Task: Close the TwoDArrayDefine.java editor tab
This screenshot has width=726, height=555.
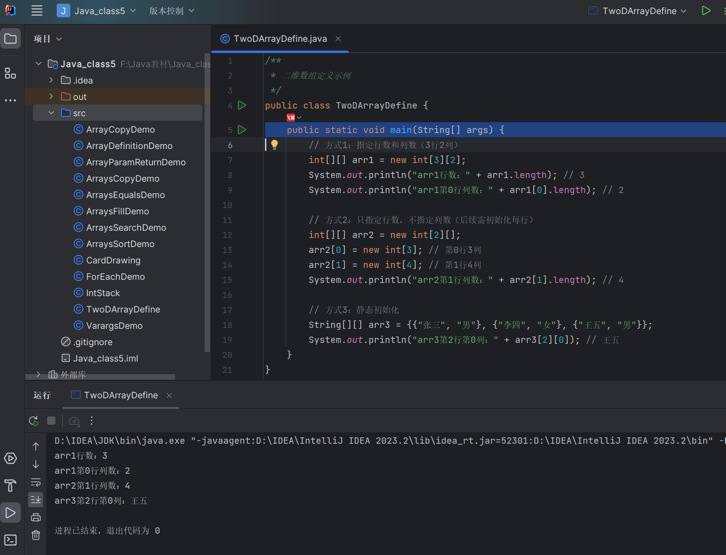Action: click(x=338, y=39)
